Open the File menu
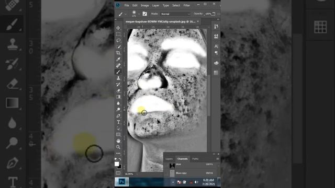Screen dimensions: 335x188 (127, 5)
